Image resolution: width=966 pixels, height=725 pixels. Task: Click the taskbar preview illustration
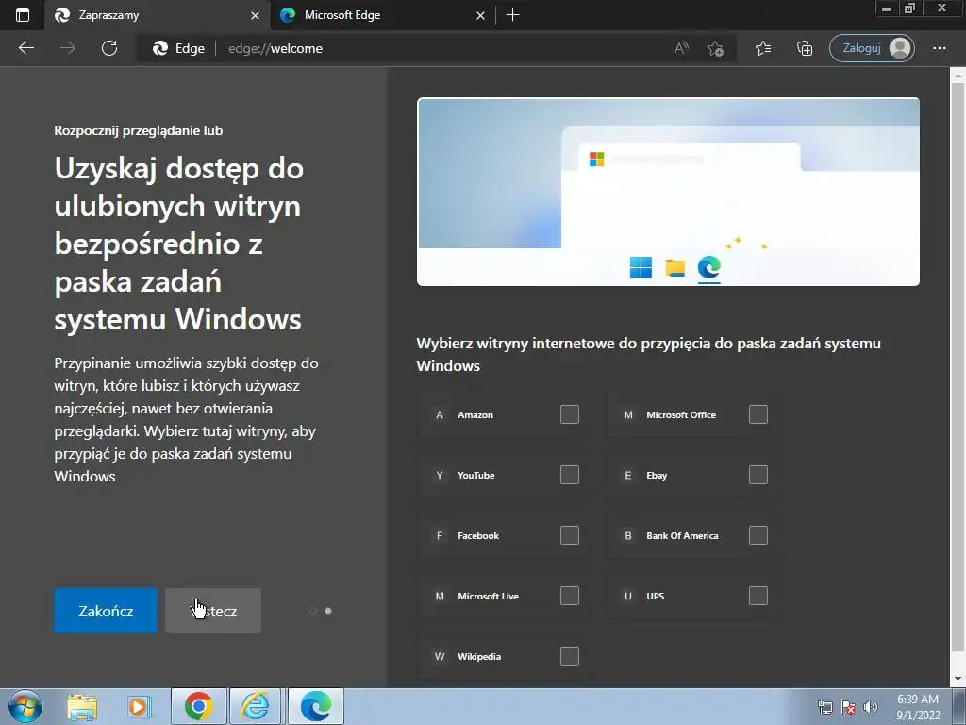click(x=669, y=192)
